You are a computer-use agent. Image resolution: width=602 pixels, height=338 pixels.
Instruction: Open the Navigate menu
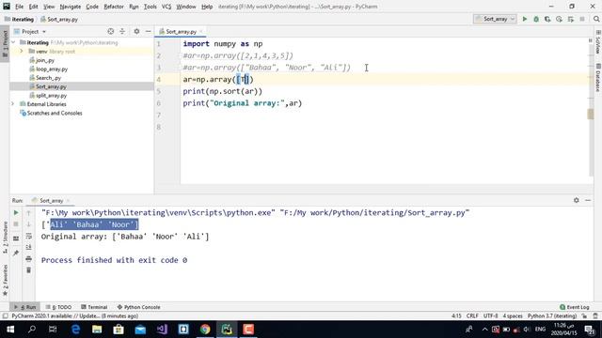[x=71, y=7]
